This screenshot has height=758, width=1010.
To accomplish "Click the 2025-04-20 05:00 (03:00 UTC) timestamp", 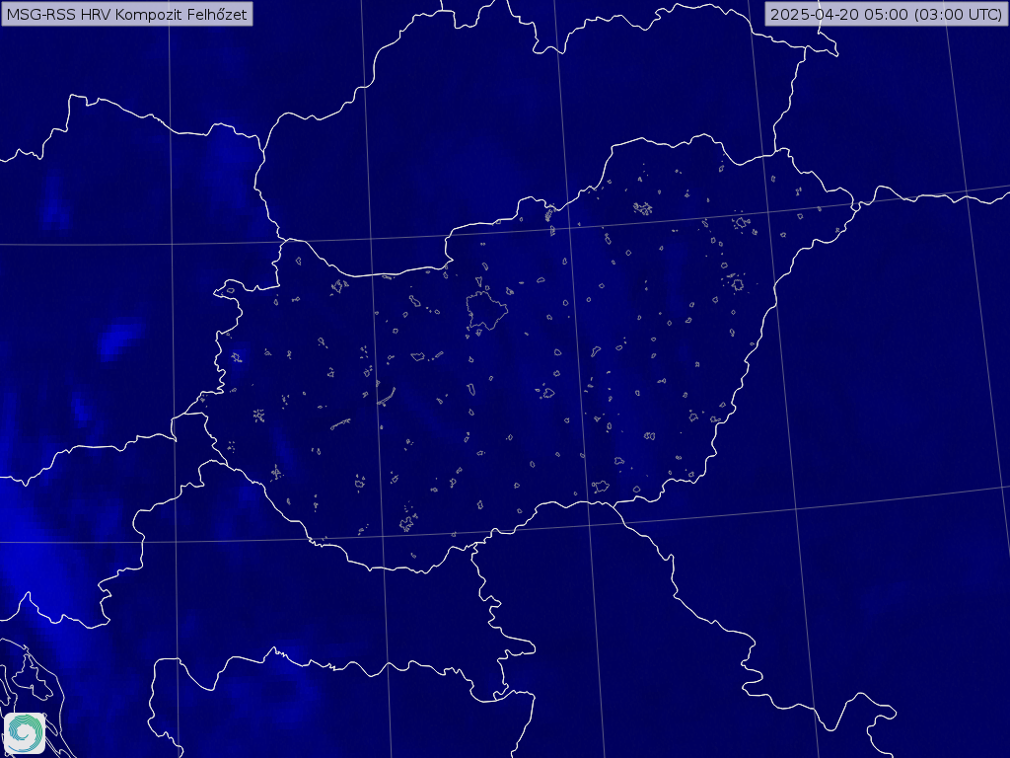I will [887, 14].
